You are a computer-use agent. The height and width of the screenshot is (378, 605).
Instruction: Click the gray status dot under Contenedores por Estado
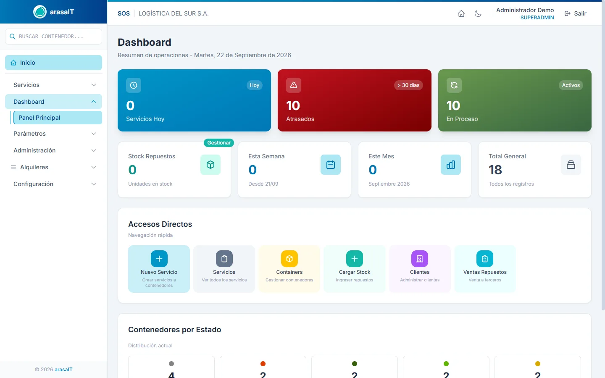click(x=171, y=364)
